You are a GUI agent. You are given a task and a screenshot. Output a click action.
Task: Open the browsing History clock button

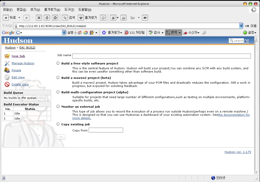click(103, 18)
